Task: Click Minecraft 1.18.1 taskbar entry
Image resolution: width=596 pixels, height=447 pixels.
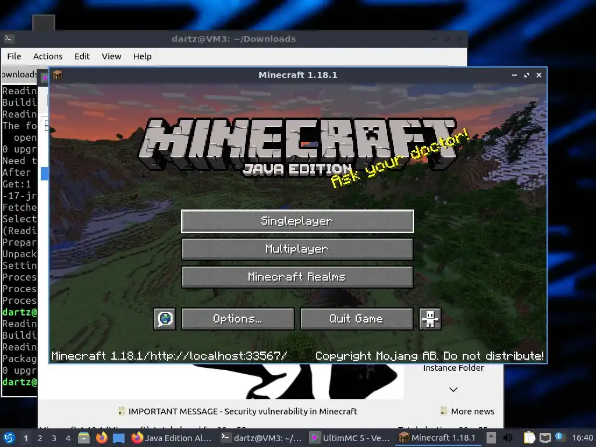Action: 438,438
